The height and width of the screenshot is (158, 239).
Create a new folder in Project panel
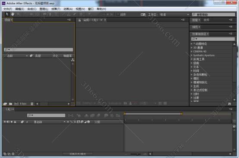click(10, 104)
